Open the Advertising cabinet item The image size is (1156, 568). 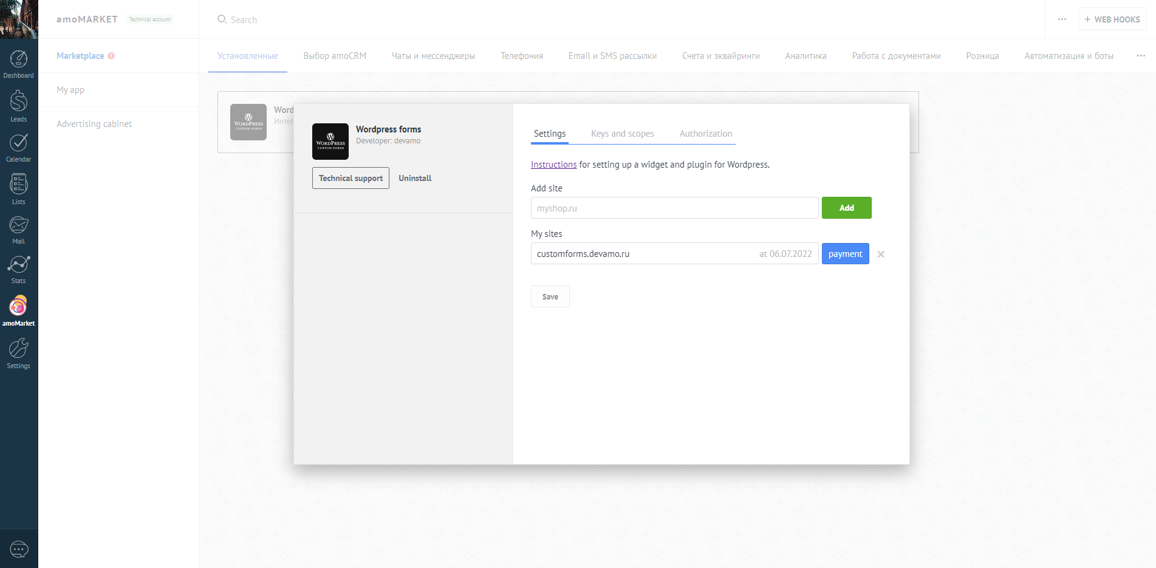[x=94, y=124]
